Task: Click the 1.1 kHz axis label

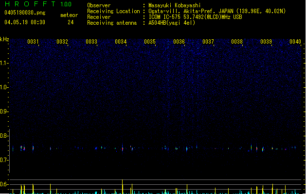Action: (x=4, y=63)
